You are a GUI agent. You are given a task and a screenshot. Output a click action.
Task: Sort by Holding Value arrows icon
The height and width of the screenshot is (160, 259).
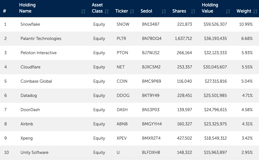228,11
